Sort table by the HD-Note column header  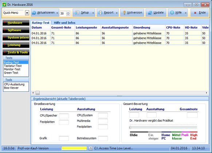pos(193,28)
